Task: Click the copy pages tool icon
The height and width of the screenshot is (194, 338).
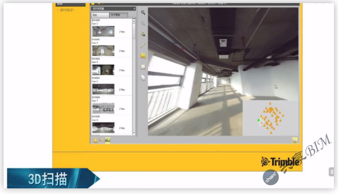Action: click(x=143, y=78)
